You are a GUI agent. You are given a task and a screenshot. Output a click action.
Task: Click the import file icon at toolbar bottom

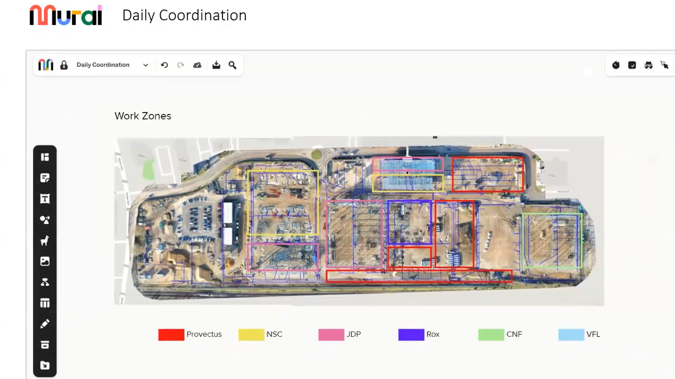pos(45,365)
